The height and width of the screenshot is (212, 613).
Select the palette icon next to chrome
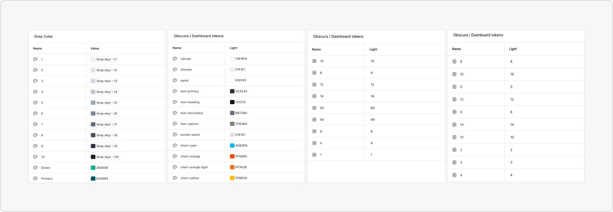coord(175,70)
